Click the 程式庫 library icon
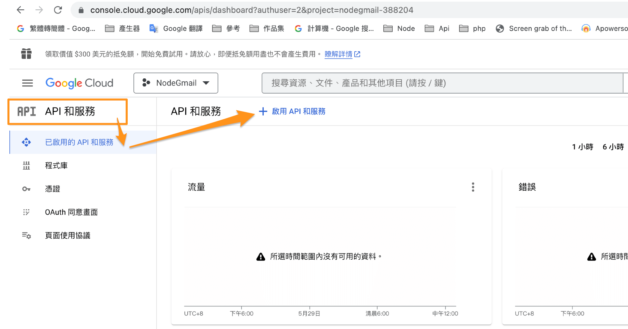The width and height of the screenshot is (628, 329). pyautogui.click(x=26, y=166)
